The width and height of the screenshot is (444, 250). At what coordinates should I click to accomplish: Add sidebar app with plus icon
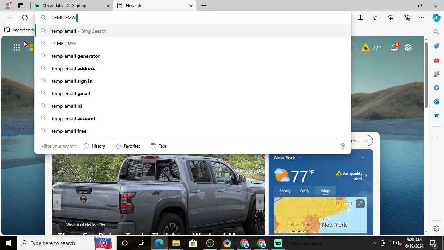click(x=436, y=138)
